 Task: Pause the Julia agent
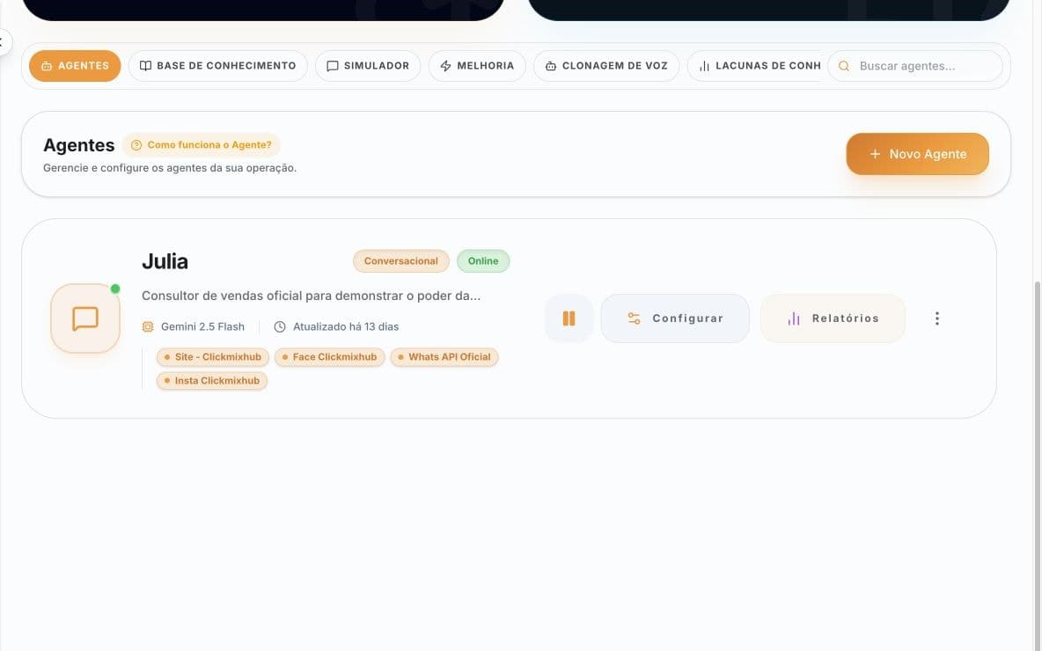tap(569, 318)
